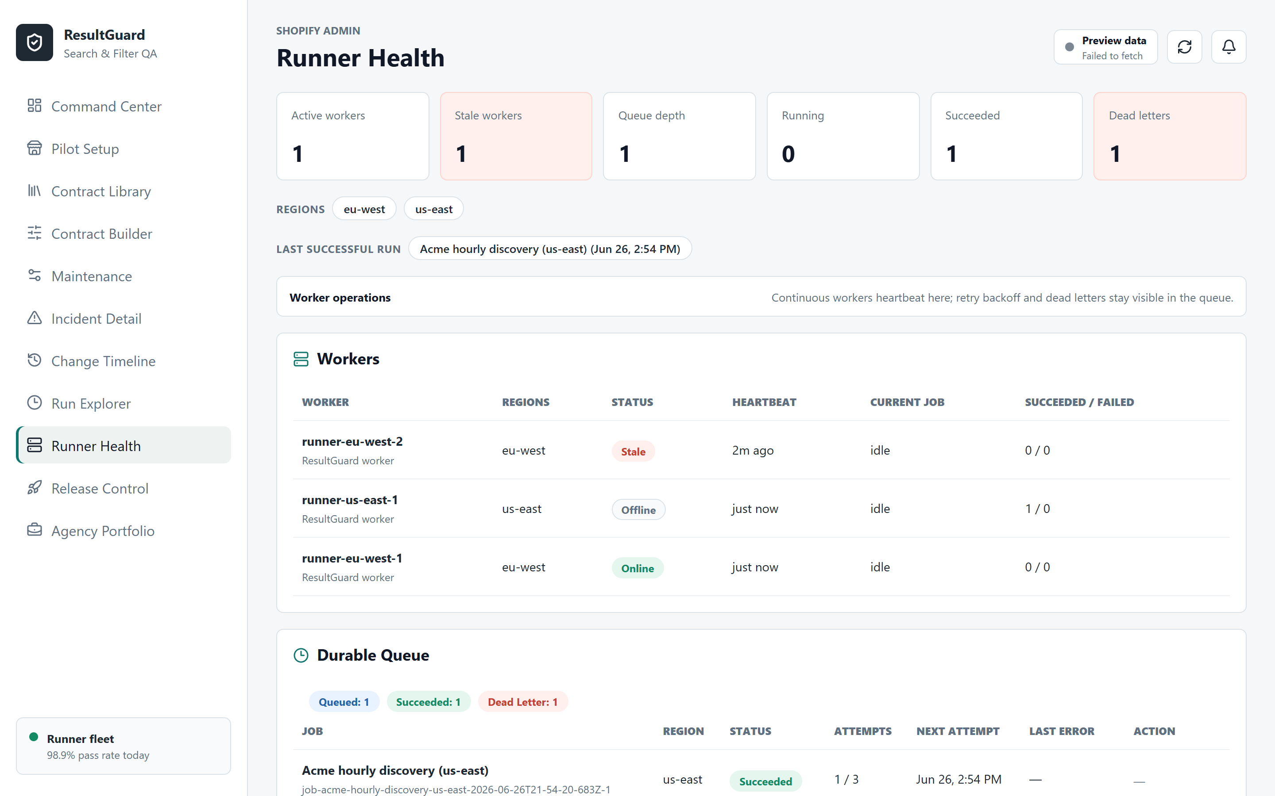This screenshot has width=1275, height=796.
Task: Click the 1 / 3 attempts value
Action: 846,780
